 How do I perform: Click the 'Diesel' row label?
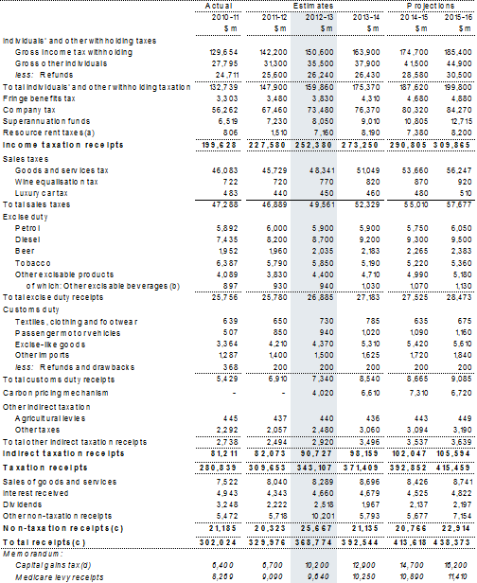(x=27, y=239)
